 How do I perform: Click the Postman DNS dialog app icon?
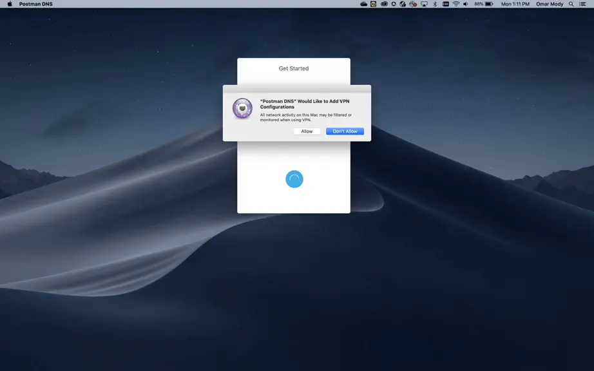tap(242, 108)
